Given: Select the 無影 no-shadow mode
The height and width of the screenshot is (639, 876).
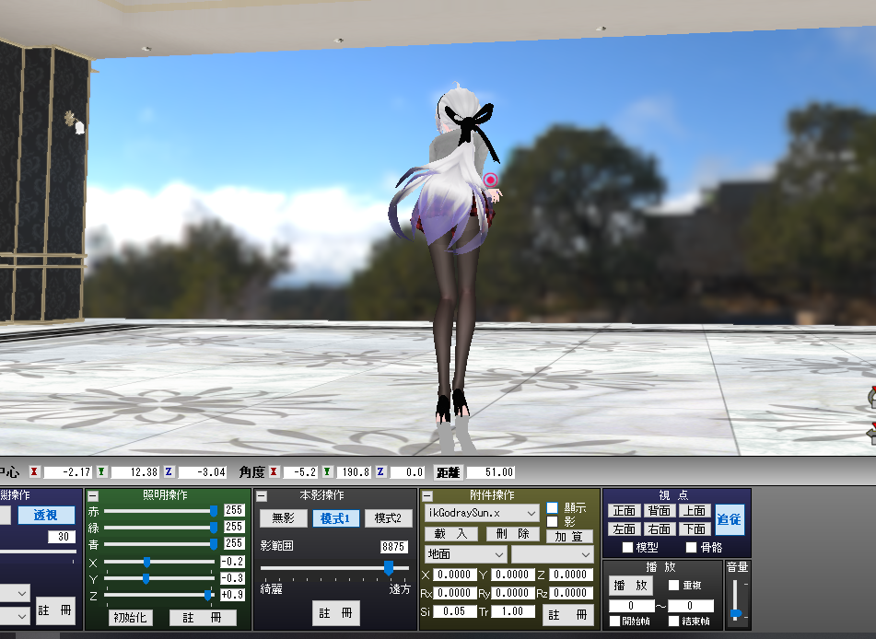Looking at the screenshot, I should pyautogui.click(x=283, y=518).
